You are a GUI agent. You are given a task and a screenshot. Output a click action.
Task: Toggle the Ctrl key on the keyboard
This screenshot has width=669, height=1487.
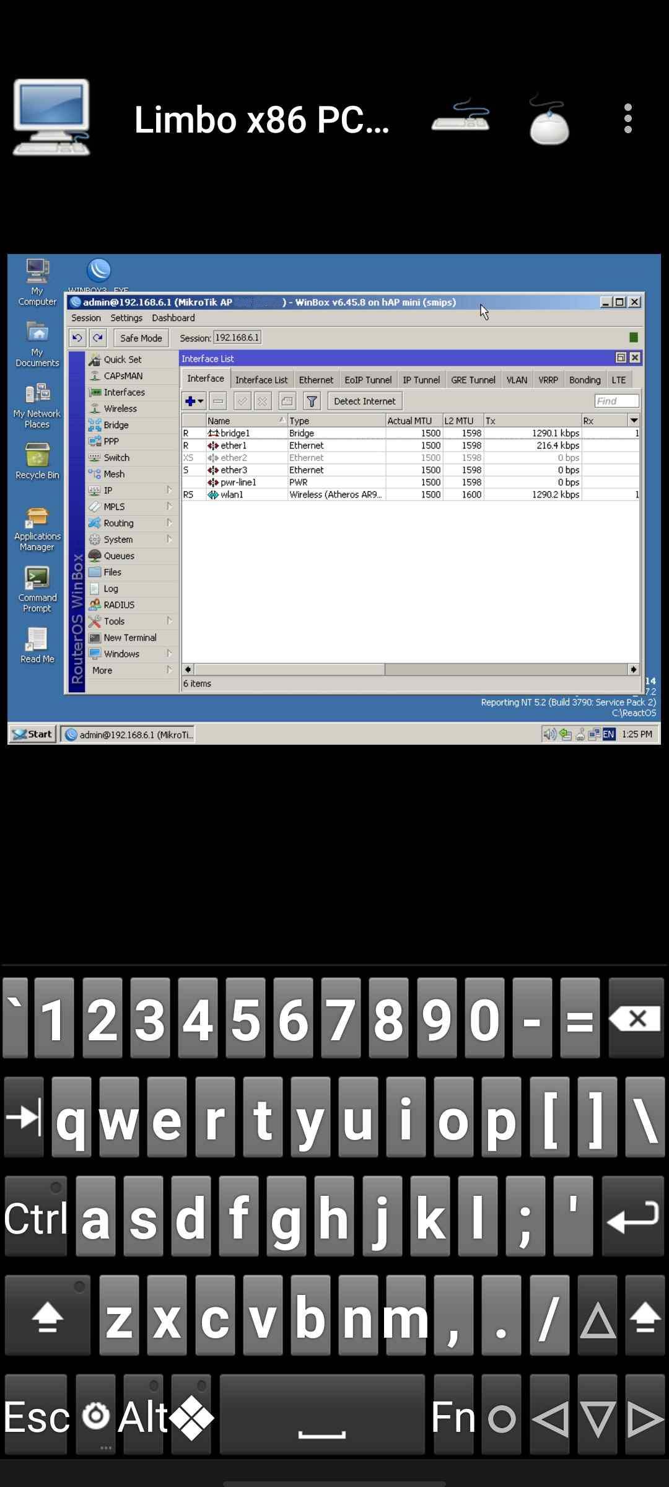click(35, 1217)
